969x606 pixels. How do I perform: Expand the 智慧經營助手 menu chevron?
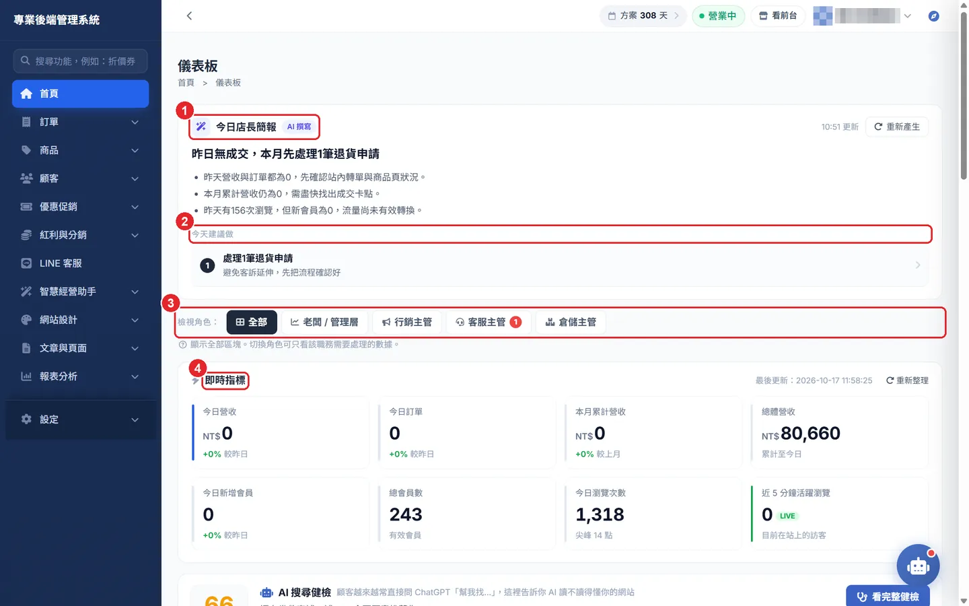(135, 292)
